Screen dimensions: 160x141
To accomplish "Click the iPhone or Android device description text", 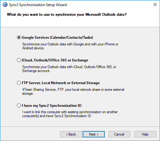I will pos(70,46).
